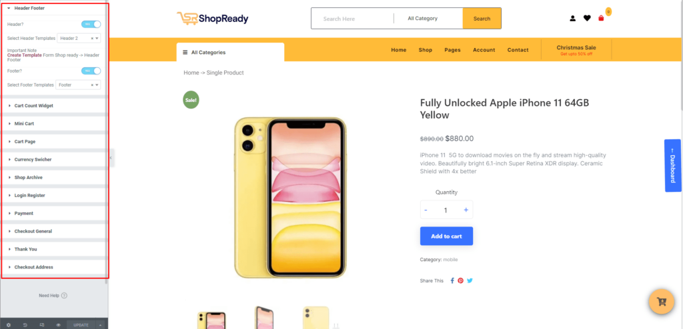
Task: Toggle the Footer? switch
Action: 91,71
